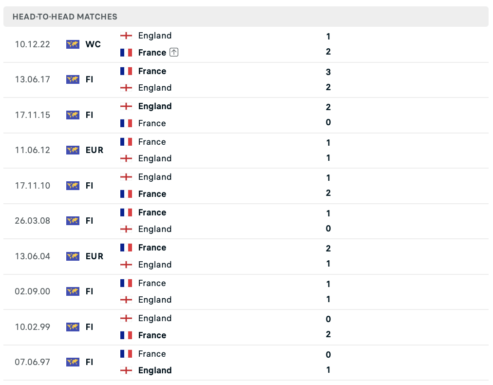Click the score 3 in France vs England 13.06.17
The height and width of the screenshot is (385, 493).
pos(328,72)
